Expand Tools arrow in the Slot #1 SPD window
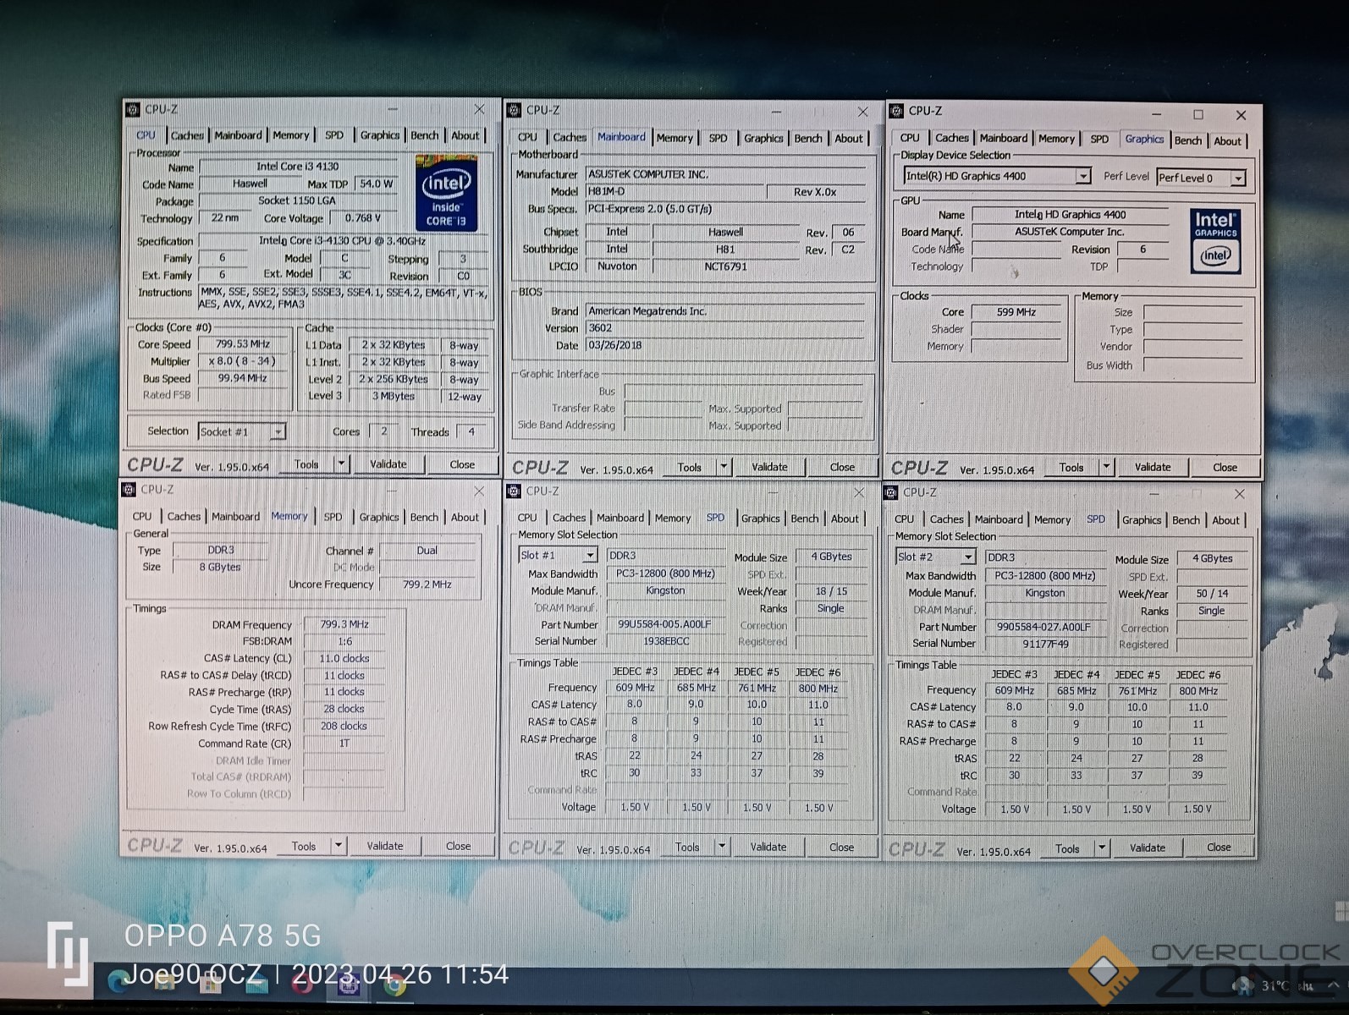The width and height of the screenshot is (1349, 1015). tap(722, 846)
